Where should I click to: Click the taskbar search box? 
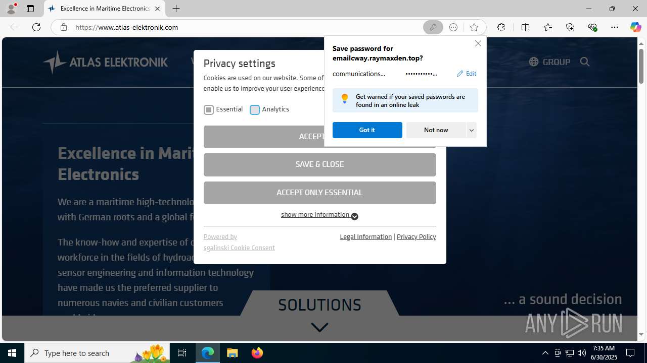(x=98, y=353)
